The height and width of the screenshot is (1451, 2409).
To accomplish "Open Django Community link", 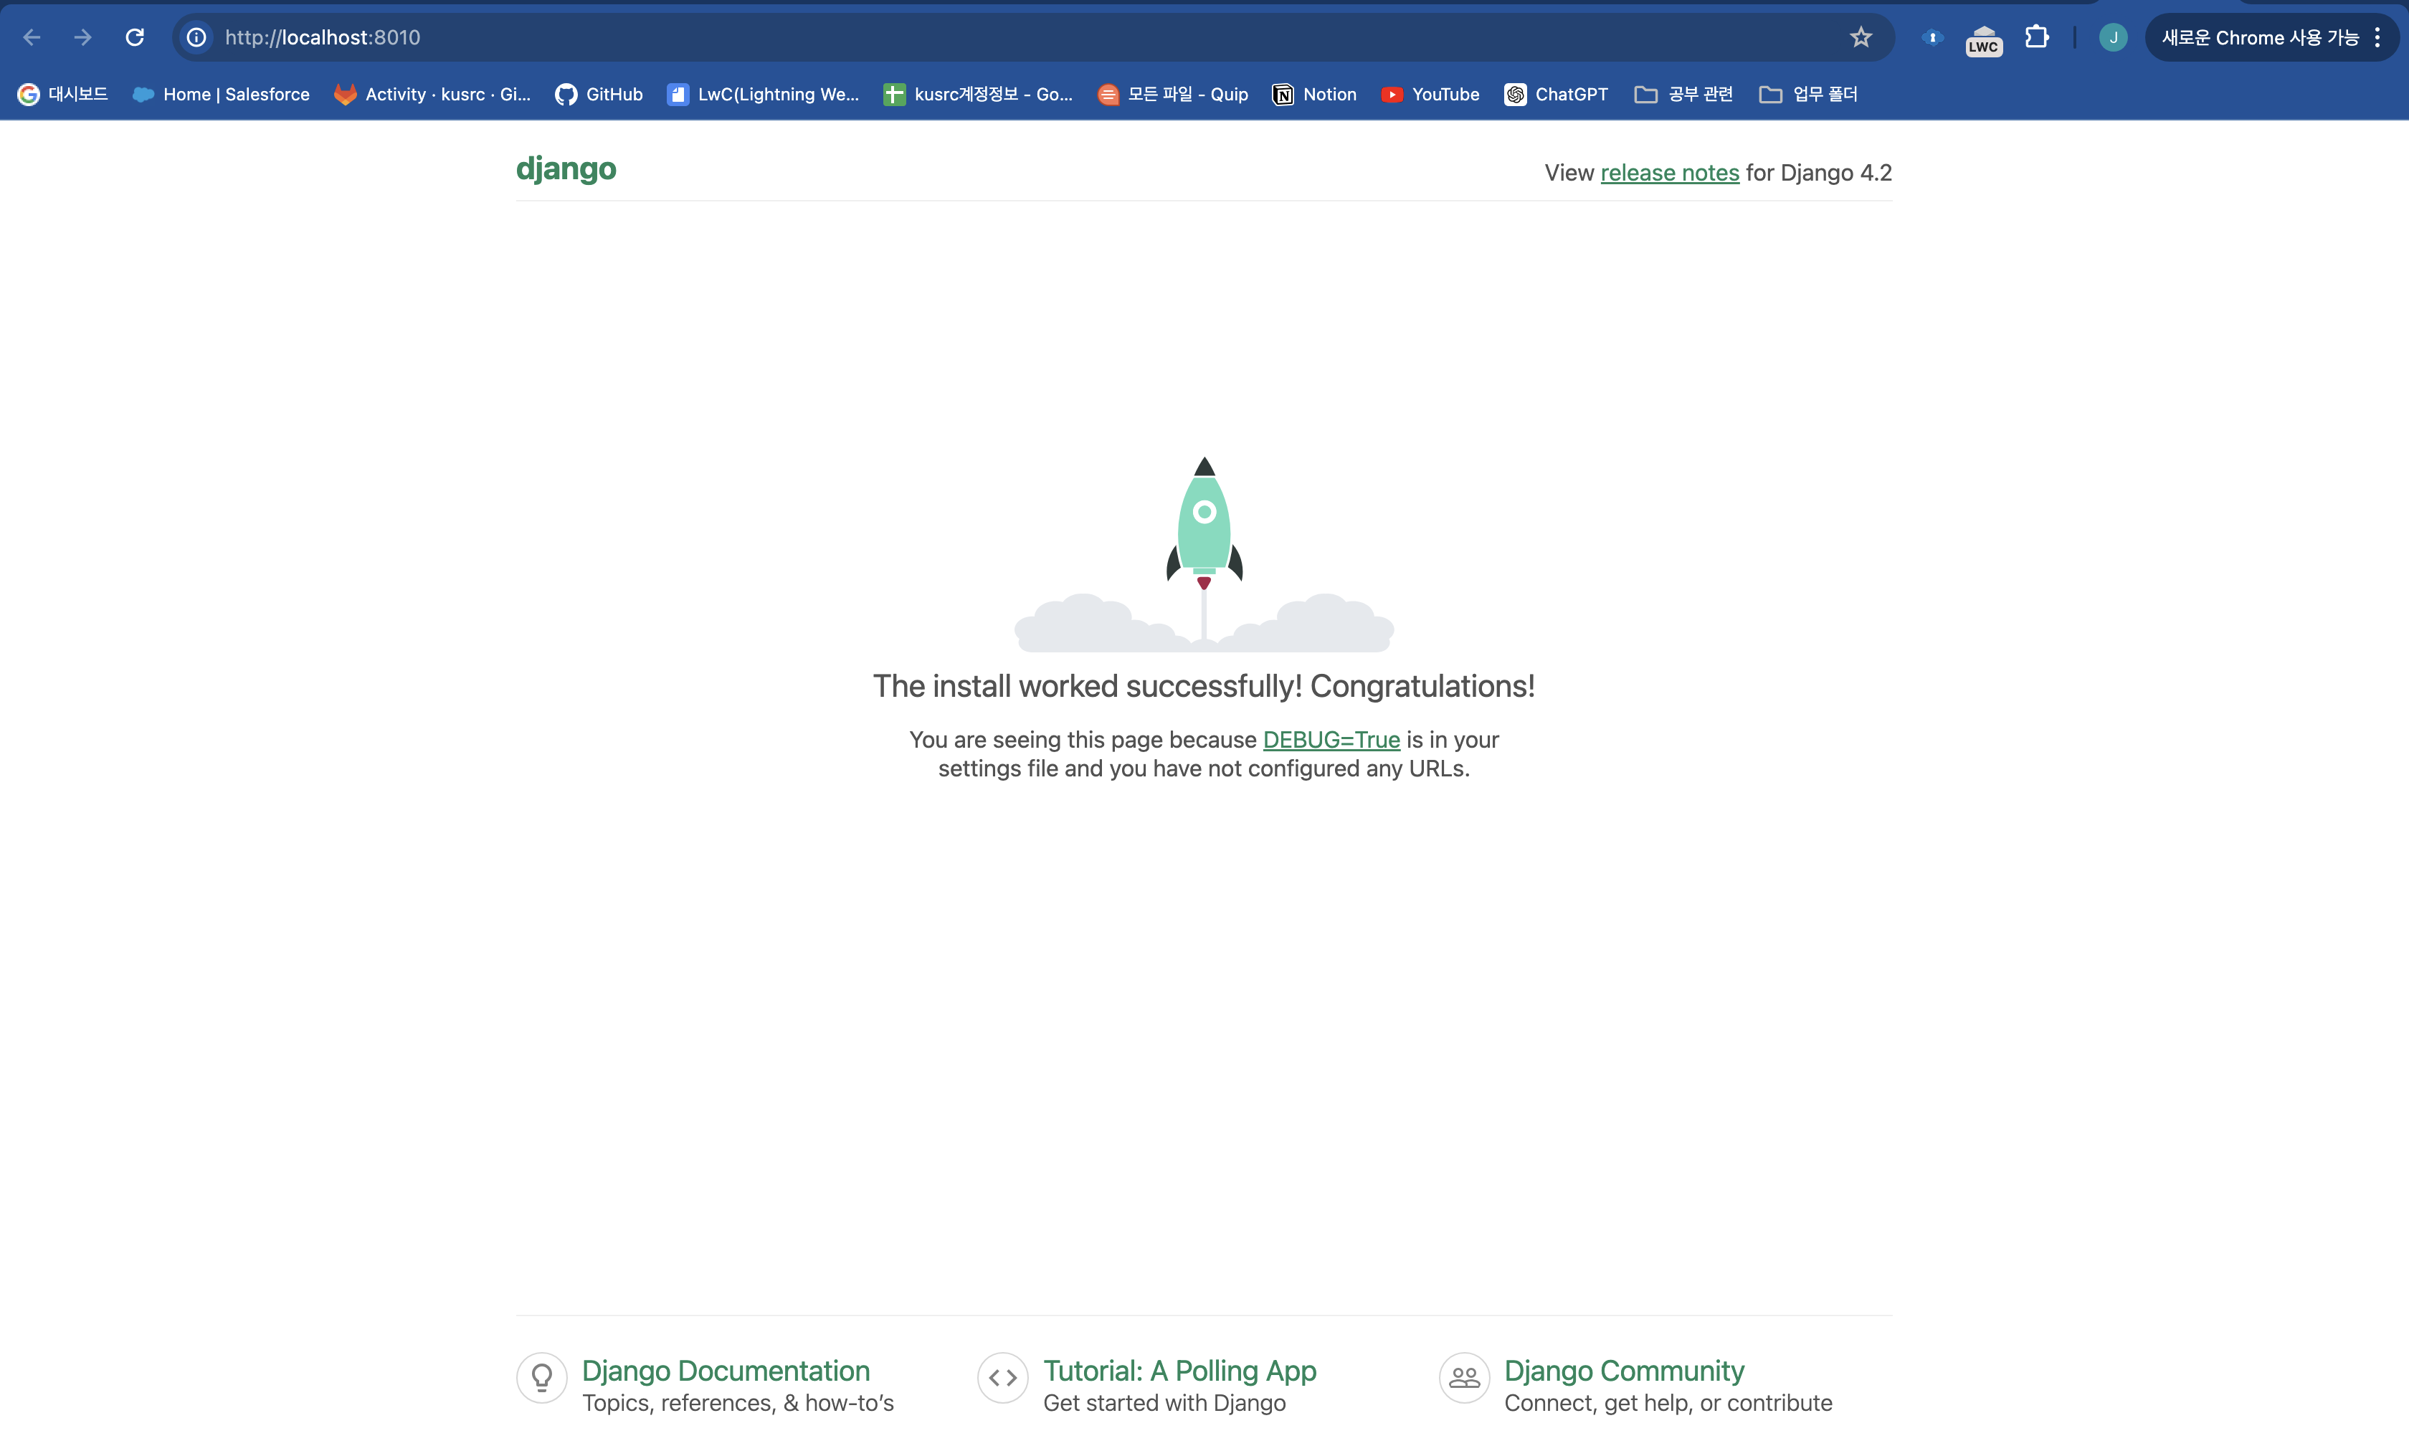I will (1624, 1371).
